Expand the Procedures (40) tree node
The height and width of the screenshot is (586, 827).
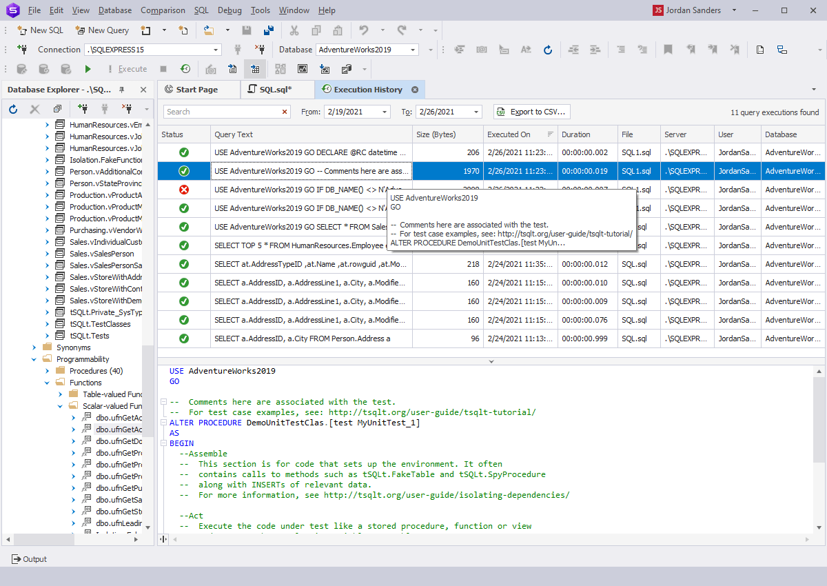click(48, 371)
